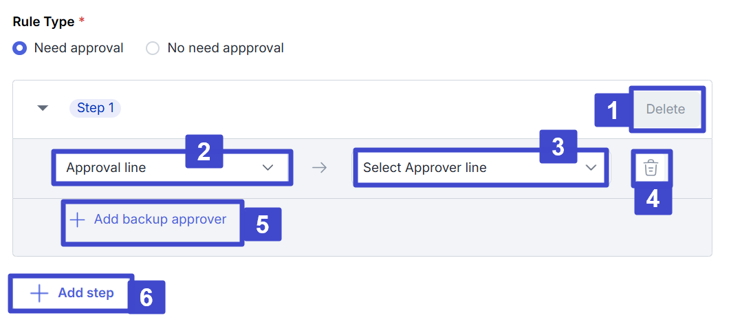Click the Need approval label text
This screenshot has width=742, height=322.
pyautogui.click(x=78, y=48)
